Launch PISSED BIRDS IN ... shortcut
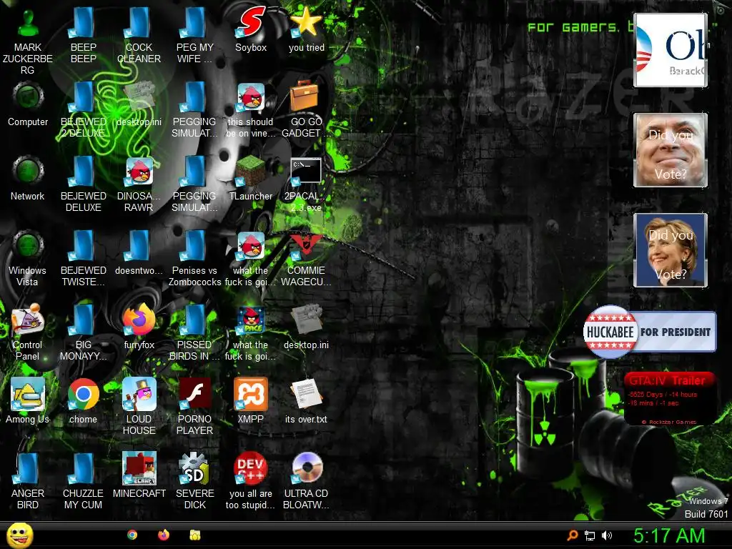Image resolution: width=732 pixels, height=549 pixels. point(194,320)
